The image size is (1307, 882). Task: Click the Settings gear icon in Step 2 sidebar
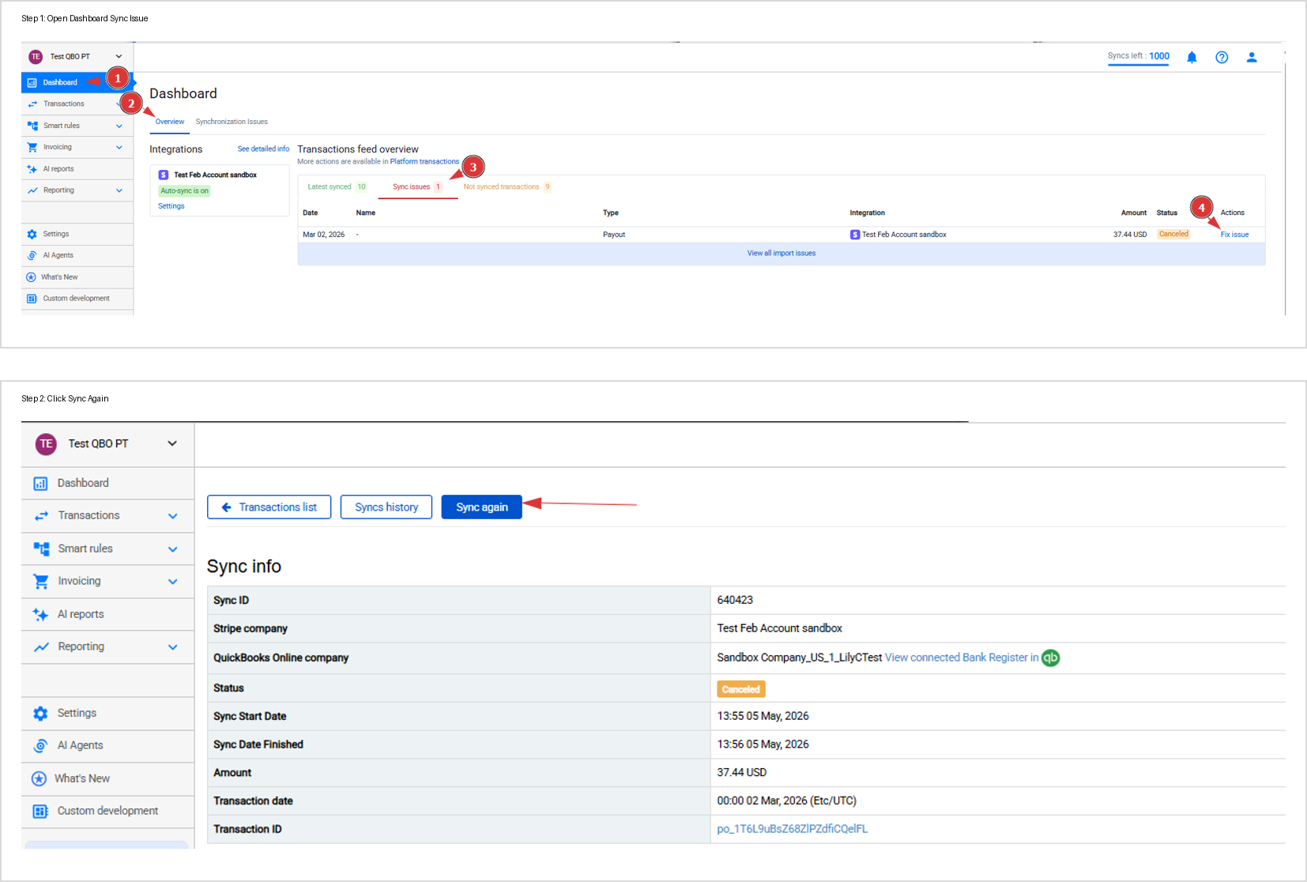pyautogui.click(x=40, y=713)
